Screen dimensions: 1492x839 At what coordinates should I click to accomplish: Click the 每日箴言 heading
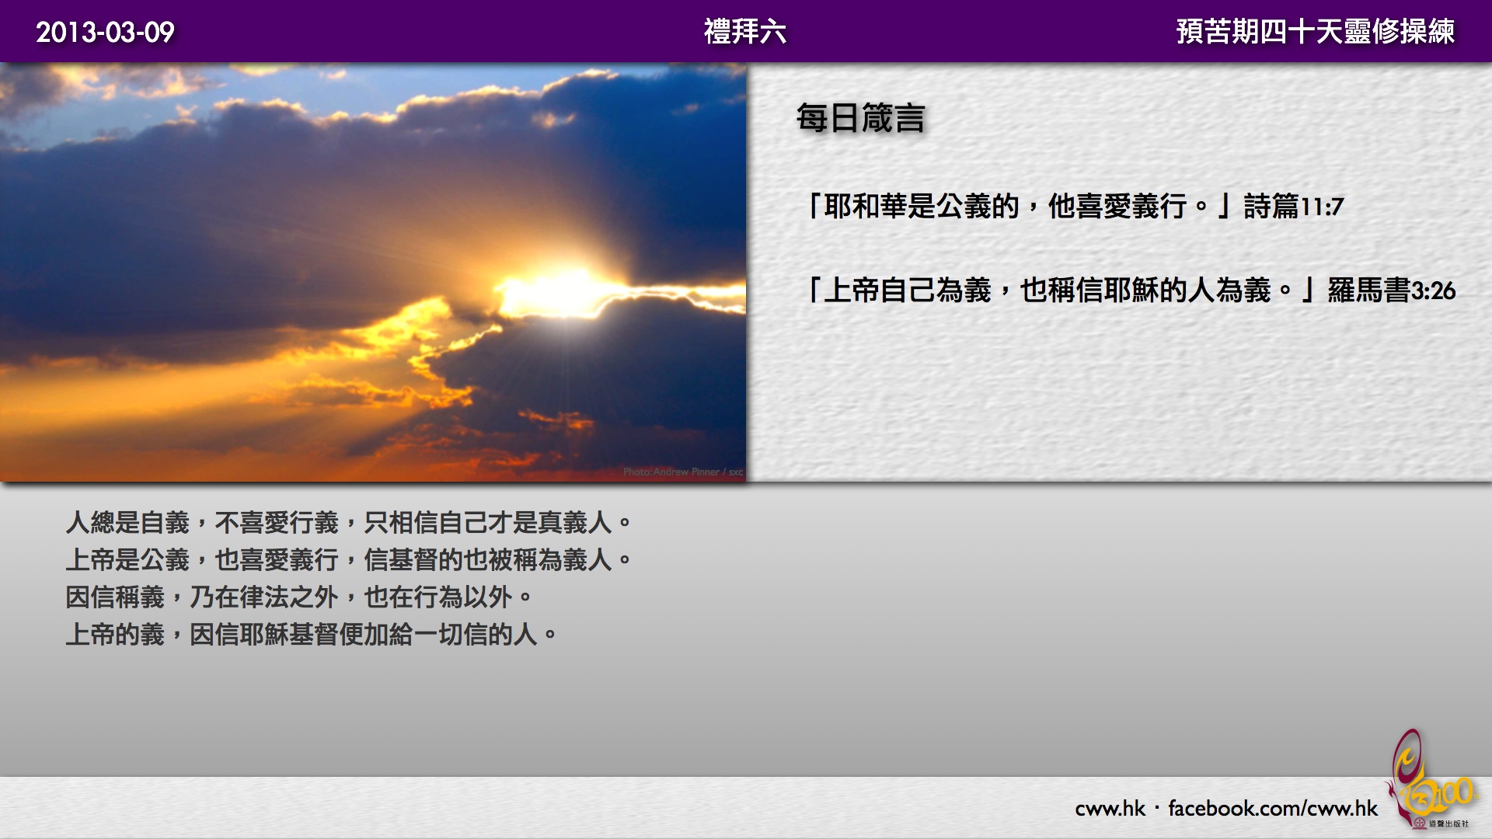coord(860,119)
